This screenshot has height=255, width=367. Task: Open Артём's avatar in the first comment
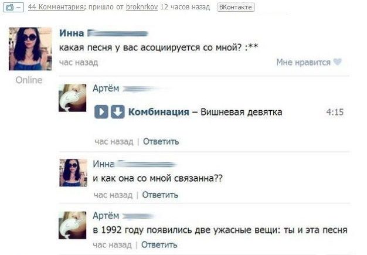(72, 98)
